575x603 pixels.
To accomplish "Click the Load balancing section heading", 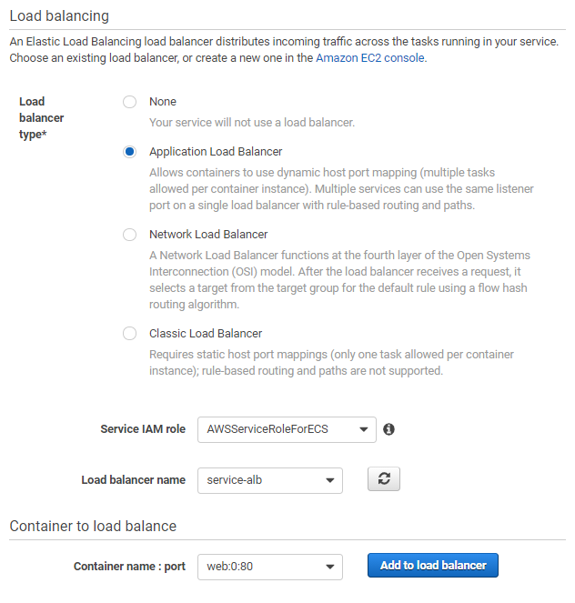I will pyautogui.click(x=59, y=16).
